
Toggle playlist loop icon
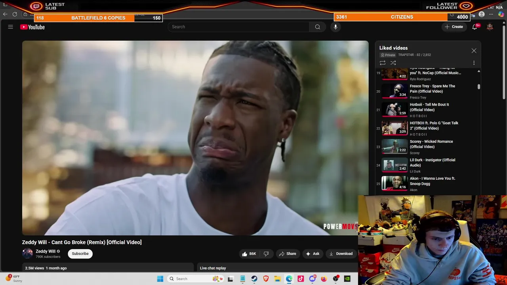pyautogui.click(x=383, y=63)
